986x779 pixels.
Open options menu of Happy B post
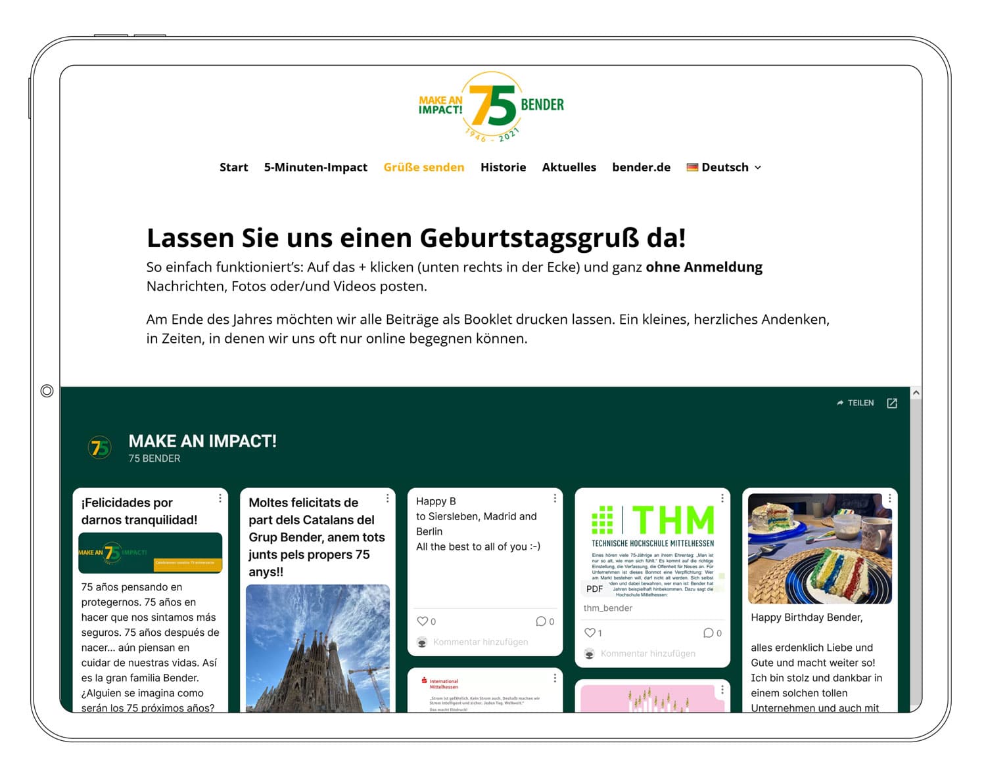coord(555,499)
